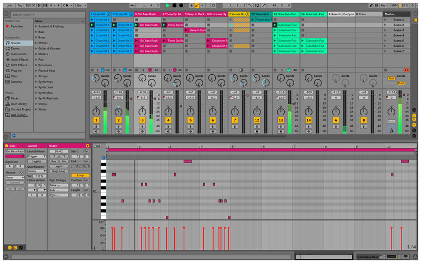Deactivate track 1 with its yellow number button

pos(96,120)
